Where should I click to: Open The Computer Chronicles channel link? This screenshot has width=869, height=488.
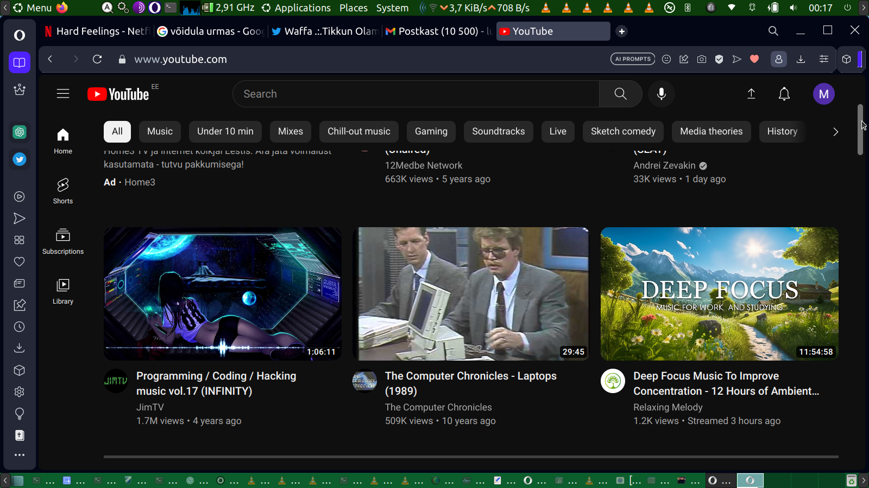(x=438, y=407)
